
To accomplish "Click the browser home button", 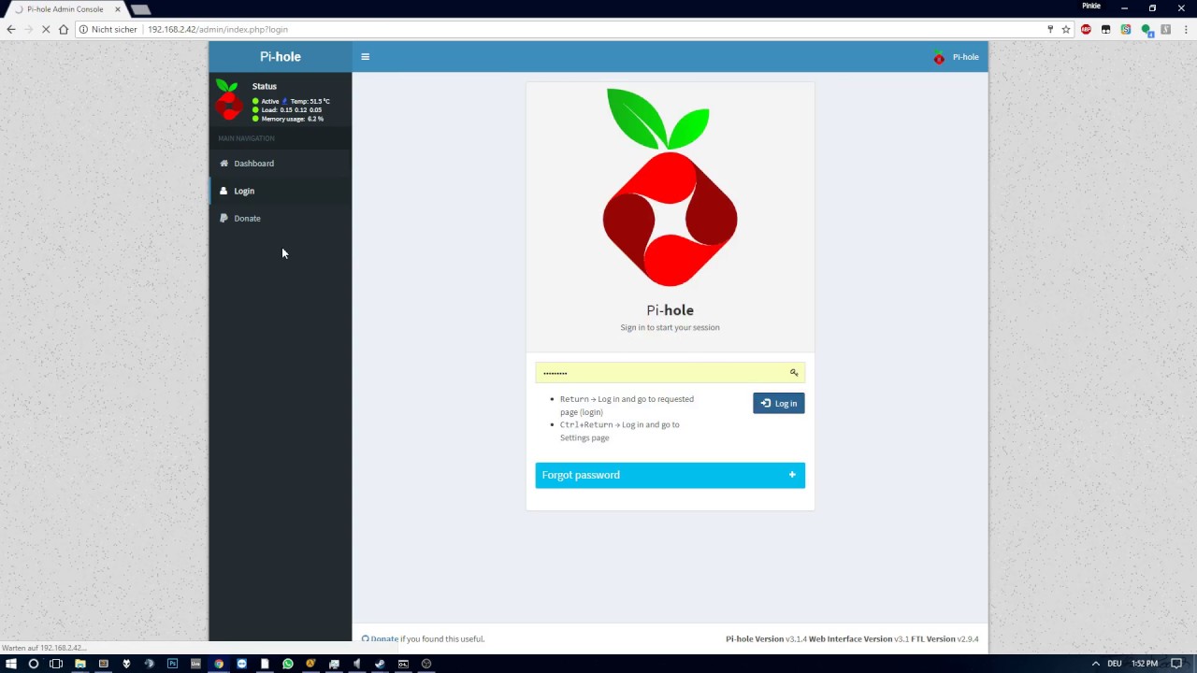I will tap(63, 30).
